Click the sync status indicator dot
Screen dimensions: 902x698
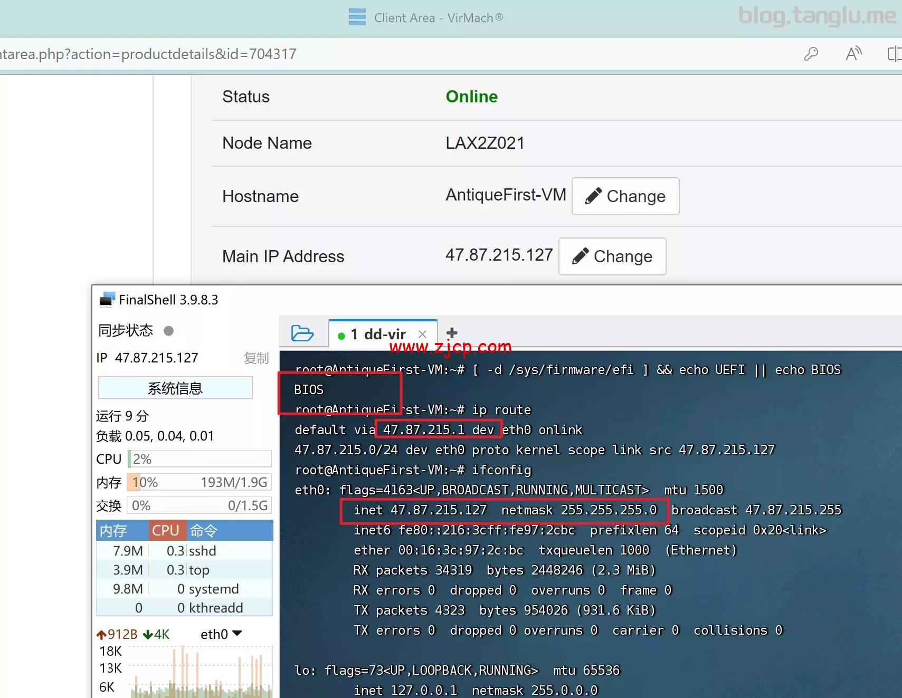coord(168,331)
